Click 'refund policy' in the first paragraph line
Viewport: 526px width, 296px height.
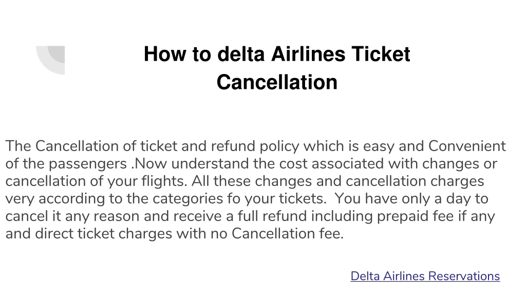pyautogui.click(x=255, y=146)
